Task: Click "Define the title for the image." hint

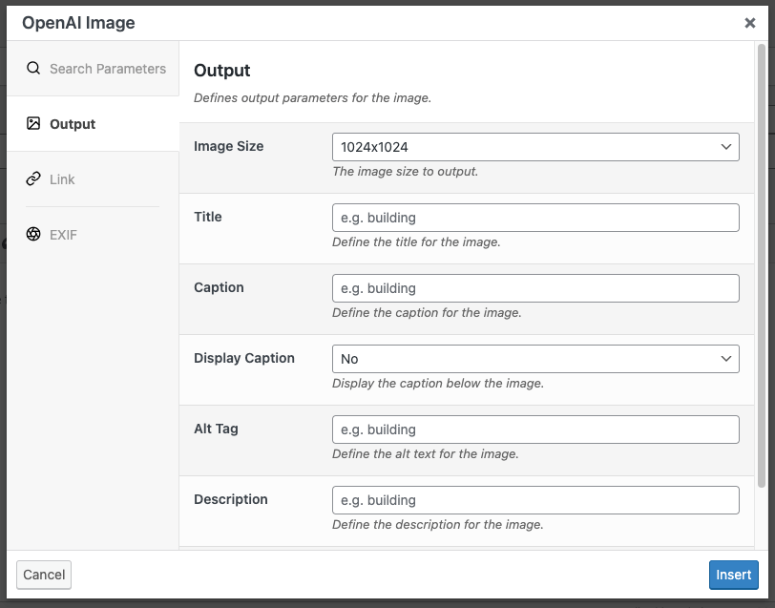Action: click(x=416, y=242)
